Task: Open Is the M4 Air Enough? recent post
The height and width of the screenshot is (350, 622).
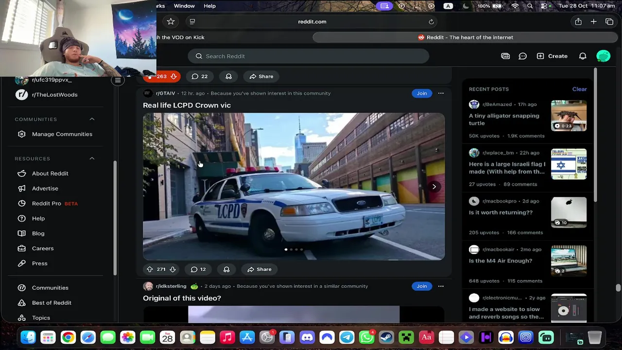Action: (501, 261)
